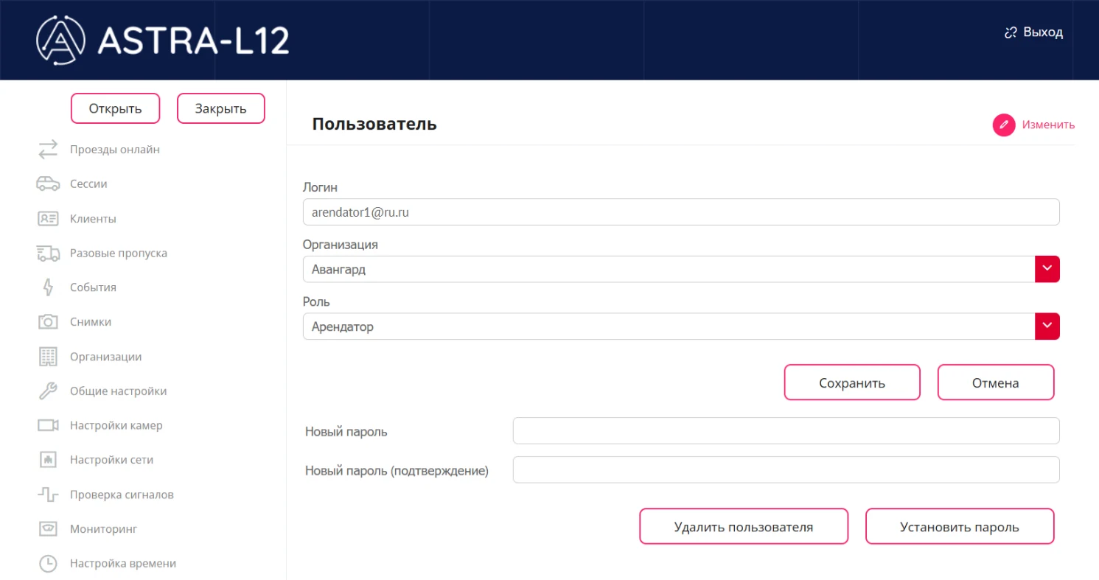Click the Отмена button
The image size is (1099, 580).
tap(996, 382)
